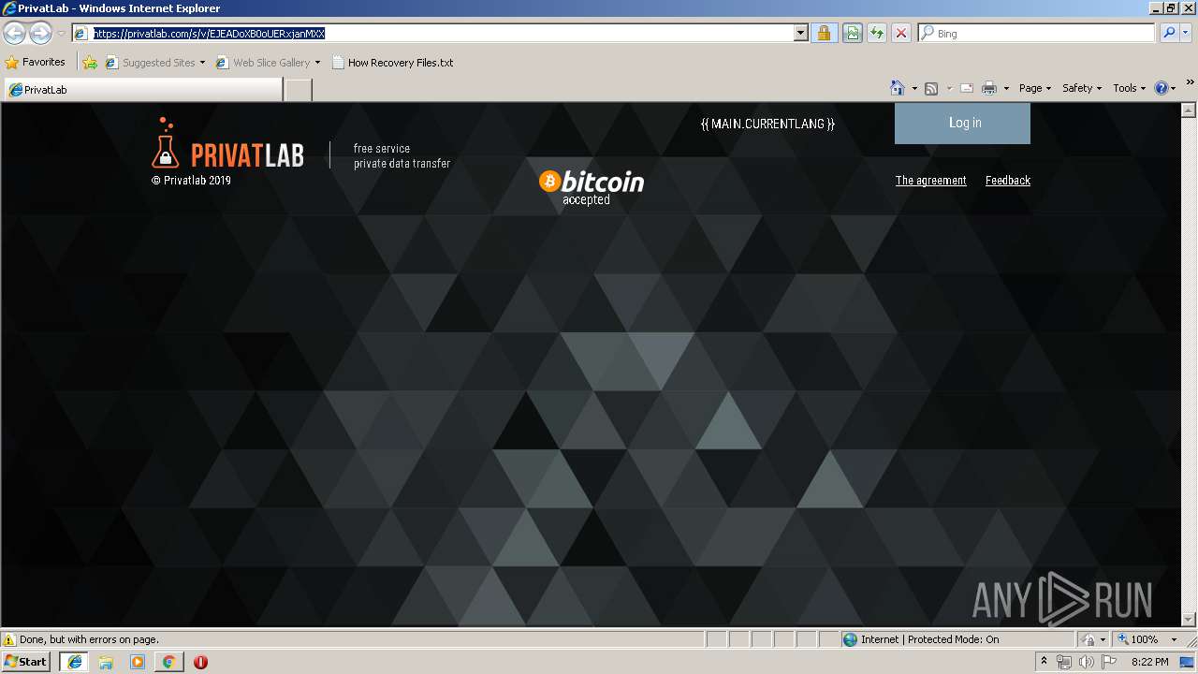
Task: Click the red stop icon in the taskbar
Action: pos(200,662)
